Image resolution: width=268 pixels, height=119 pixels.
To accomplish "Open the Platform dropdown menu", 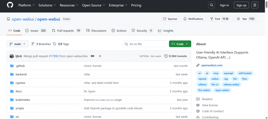I will pyautogui.click(x=26, y=5).
